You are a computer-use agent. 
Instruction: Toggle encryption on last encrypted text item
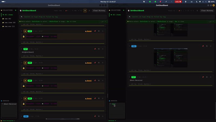[25, 98]
